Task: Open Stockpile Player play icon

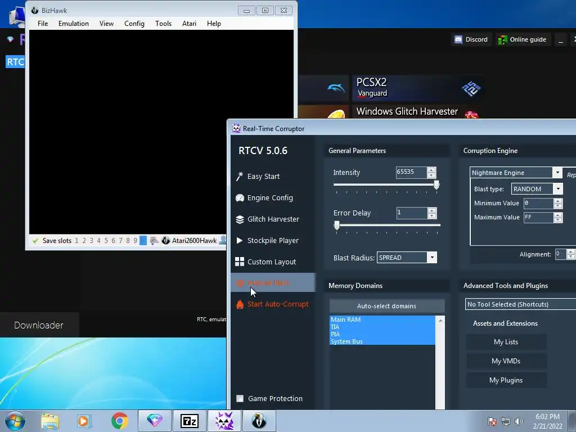Action: pos(240,240)
